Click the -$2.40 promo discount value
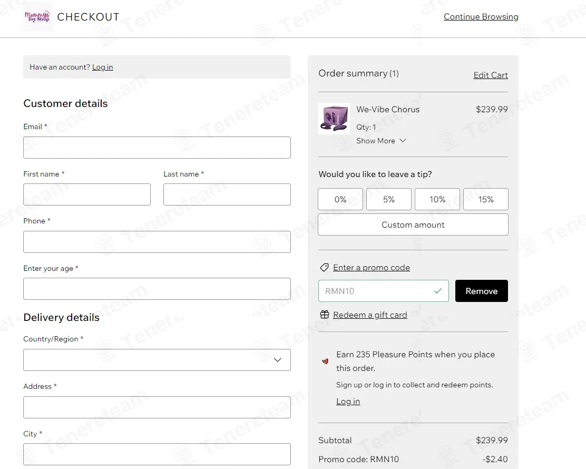The image size is (586, 469). pos(495,460)
